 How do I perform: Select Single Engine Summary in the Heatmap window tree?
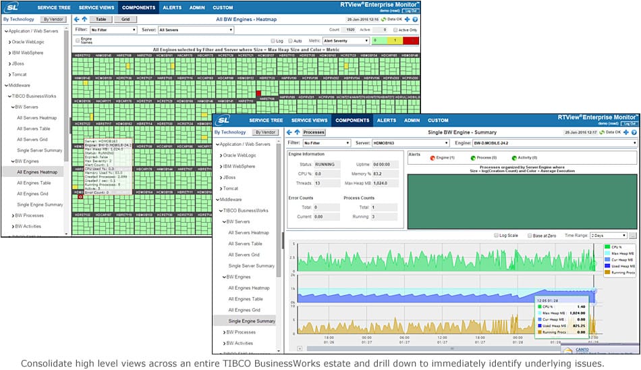pyautogui.click(x=40, y=205)
